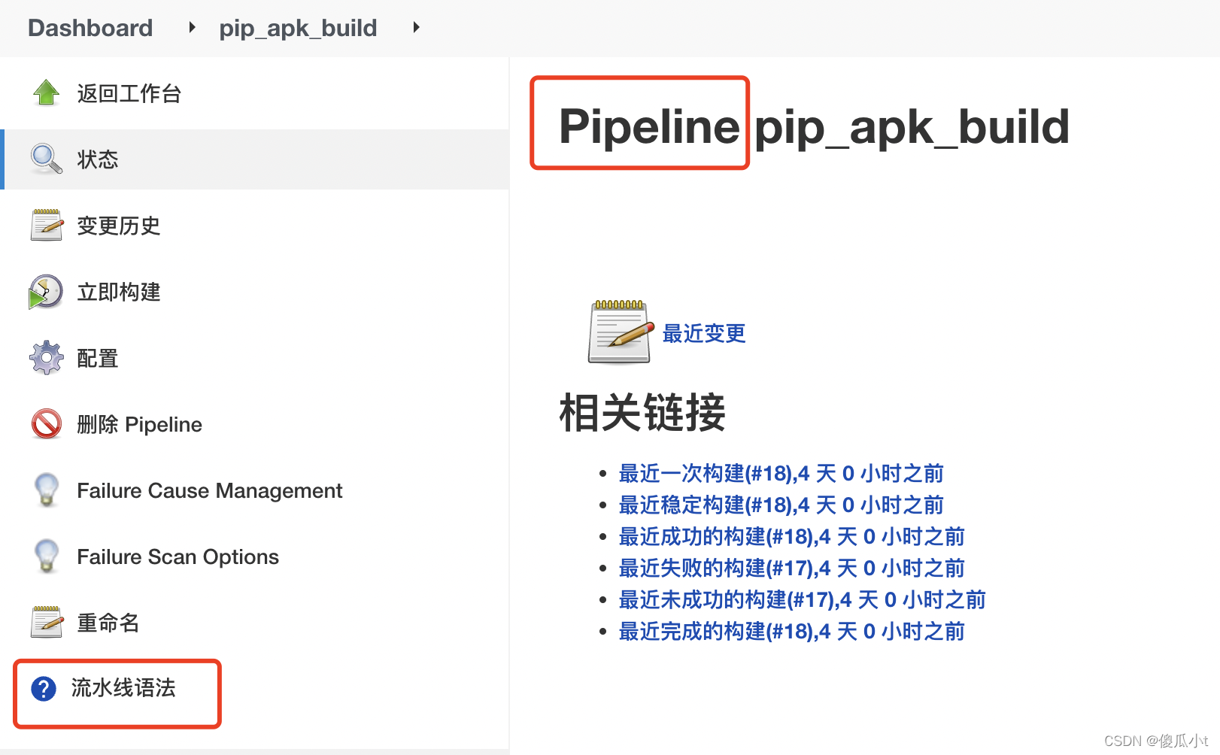Image resolution: width=1220 pixels, height=755 pixels.
Task: Open 最近失败的构建(#17) link
Action: 791,568
